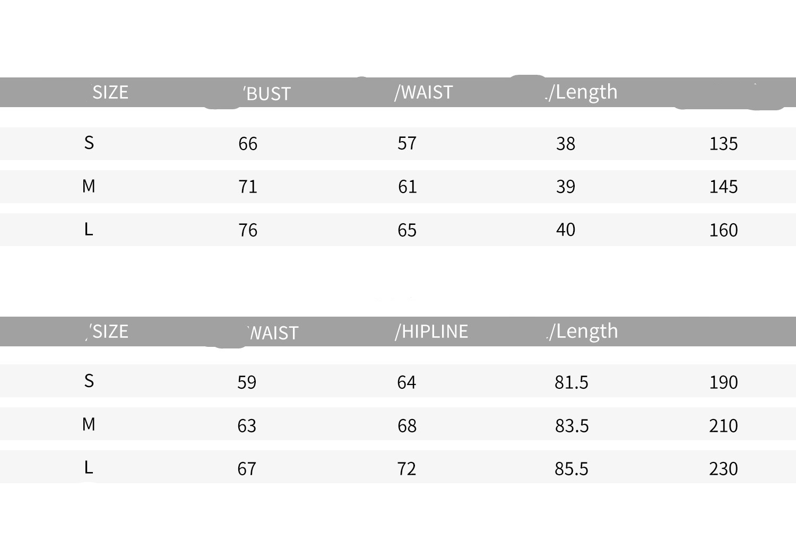
Task: Click the S size label in the bottom table
Action: point(89,381)
